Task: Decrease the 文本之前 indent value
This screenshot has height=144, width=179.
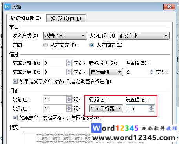Action: pyautogui.click(x=69, y=65)
